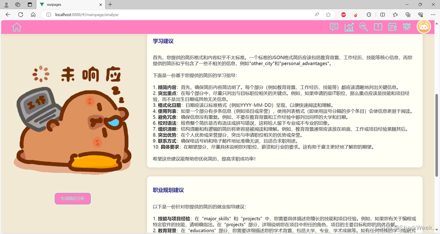
Task: Open the Favorites list icon
Action: tap(395, 15)
